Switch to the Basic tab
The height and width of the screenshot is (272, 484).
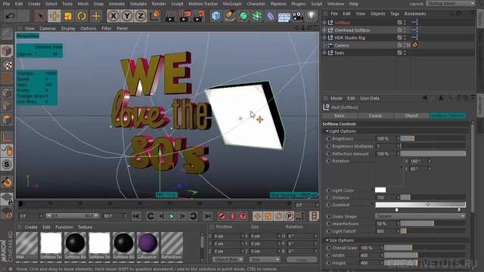coord(340,116)
